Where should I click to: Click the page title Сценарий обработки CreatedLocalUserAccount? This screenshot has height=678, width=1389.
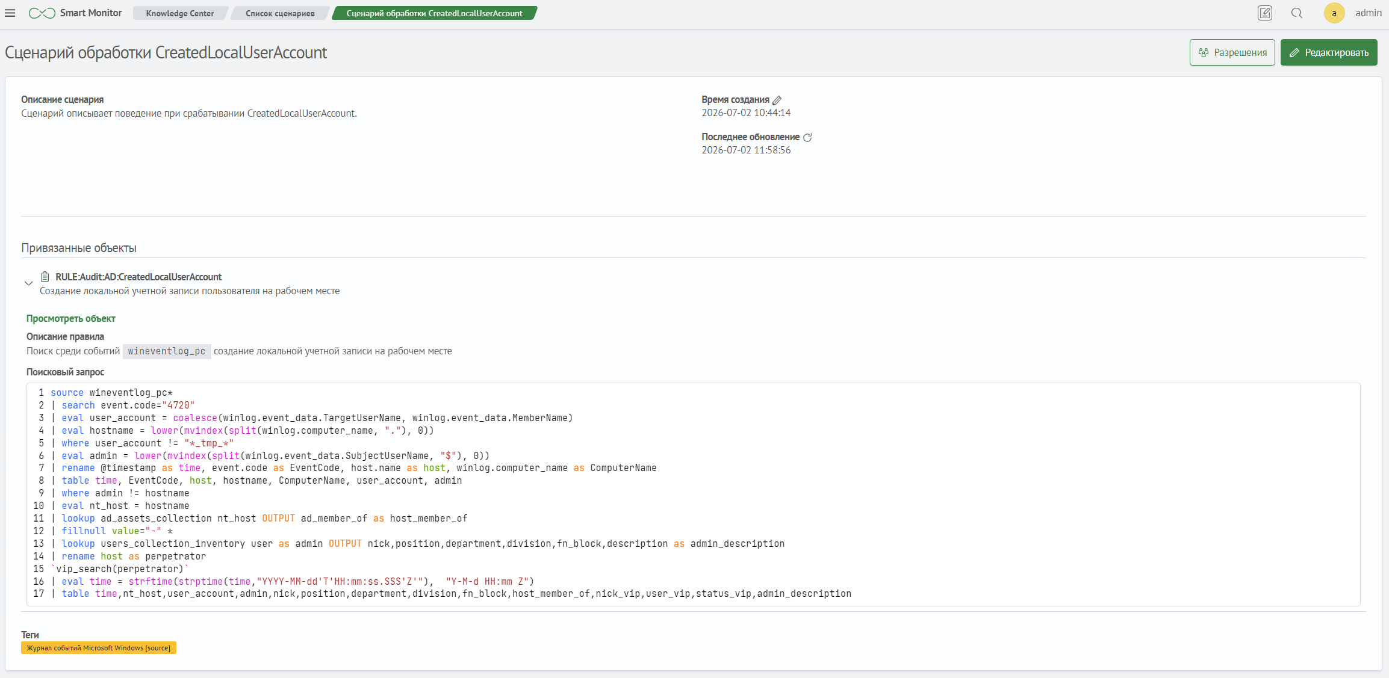tap(166, 53)
